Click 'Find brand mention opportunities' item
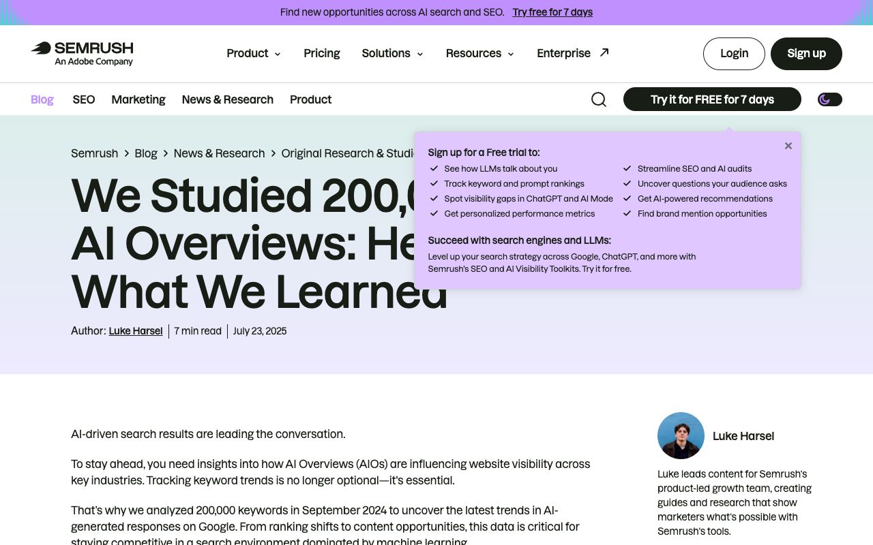 tap(702, 214)
